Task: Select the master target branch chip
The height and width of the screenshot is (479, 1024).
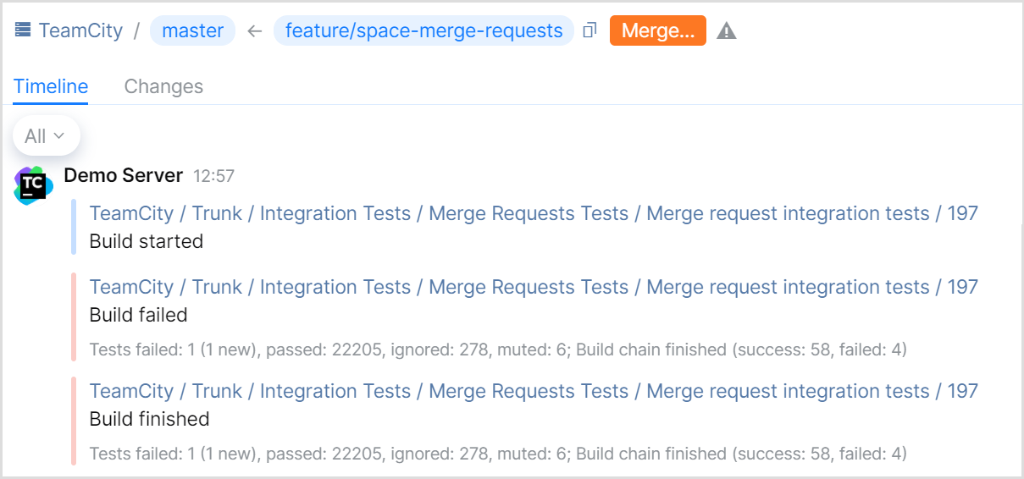Action: click(192, 31)
